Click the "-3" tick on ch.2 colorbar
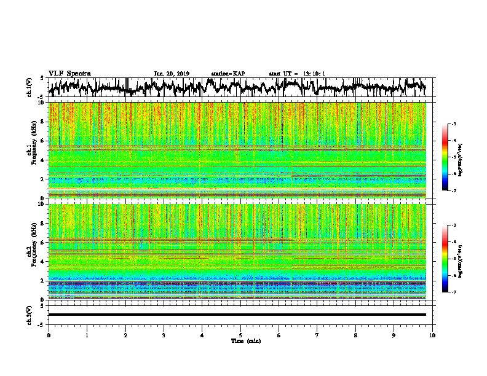Screen dimensions: 487x376 [x=453, y=225]
